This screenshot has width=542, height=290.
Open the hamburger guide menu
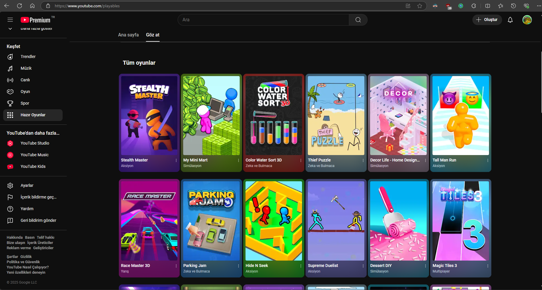10,20
